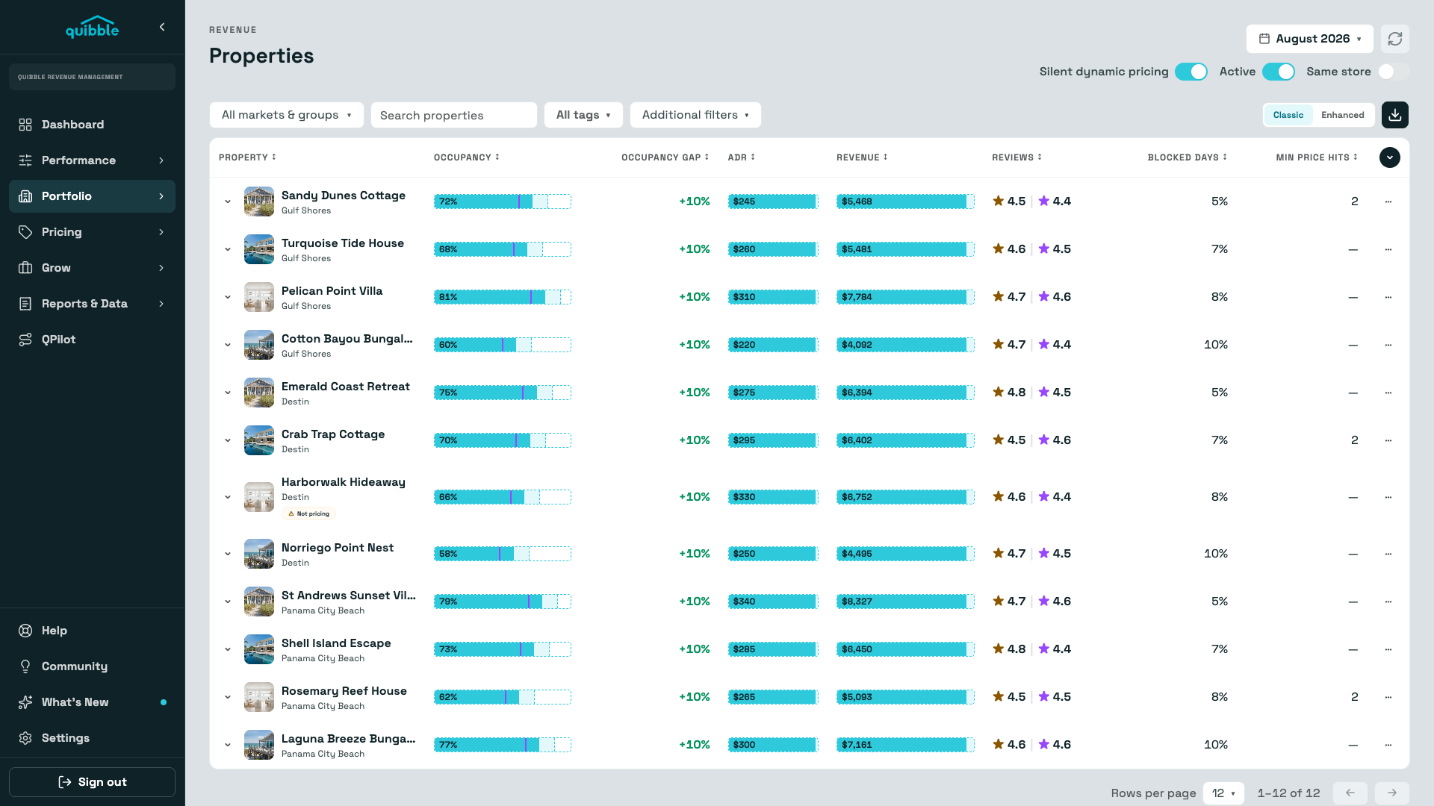Enable the Same store switch
1434x806 pixels.
pos(1394,72)
